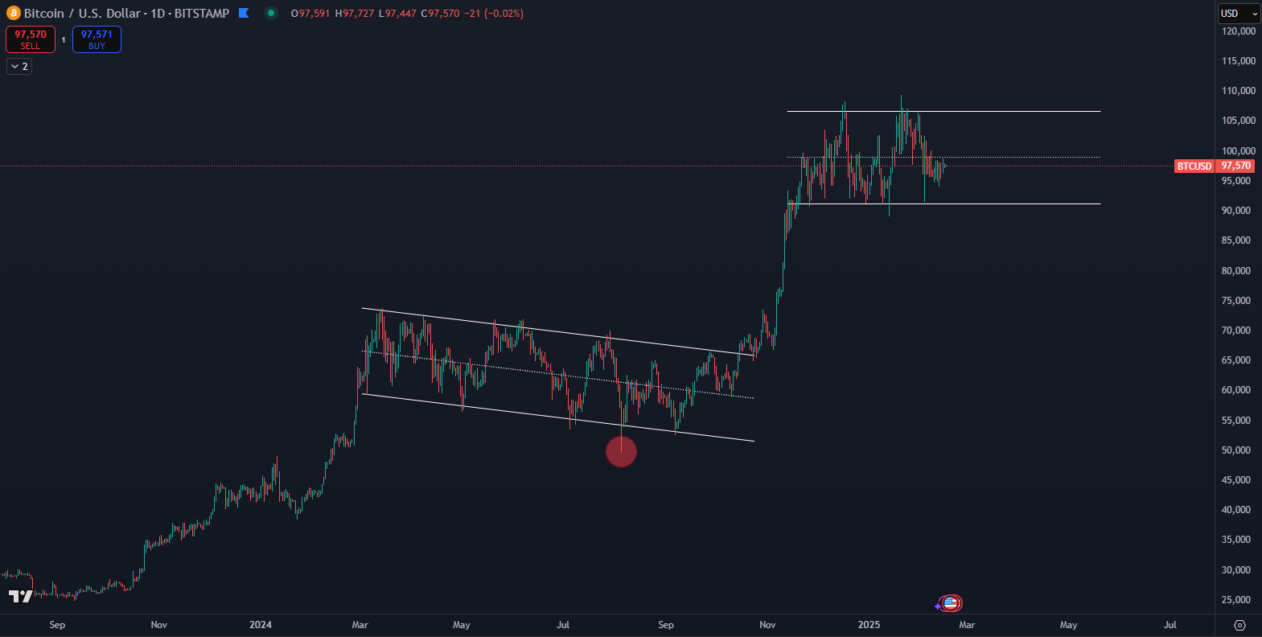Click the purple sparkle icon near events
Image resolution: width=1262 pixels, height=637 pixels.
pos(938,606)
